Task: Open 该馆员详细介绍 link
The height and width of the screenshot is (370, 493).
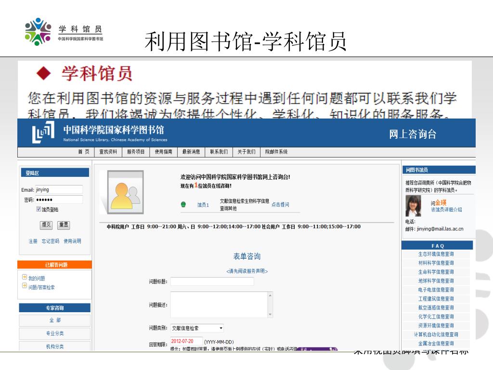Action: point(446,210)
